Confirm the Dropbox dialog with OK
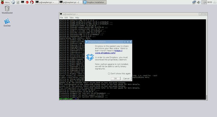The height and width of the screenshot is (117, 217). [x=116, y=79]
